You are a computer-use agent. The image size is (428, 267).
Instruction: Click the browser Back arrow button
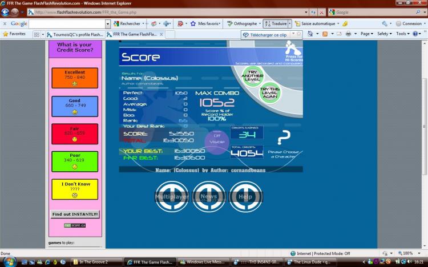5,13
